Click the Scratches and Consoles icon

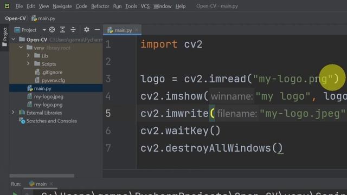[22, 121]
